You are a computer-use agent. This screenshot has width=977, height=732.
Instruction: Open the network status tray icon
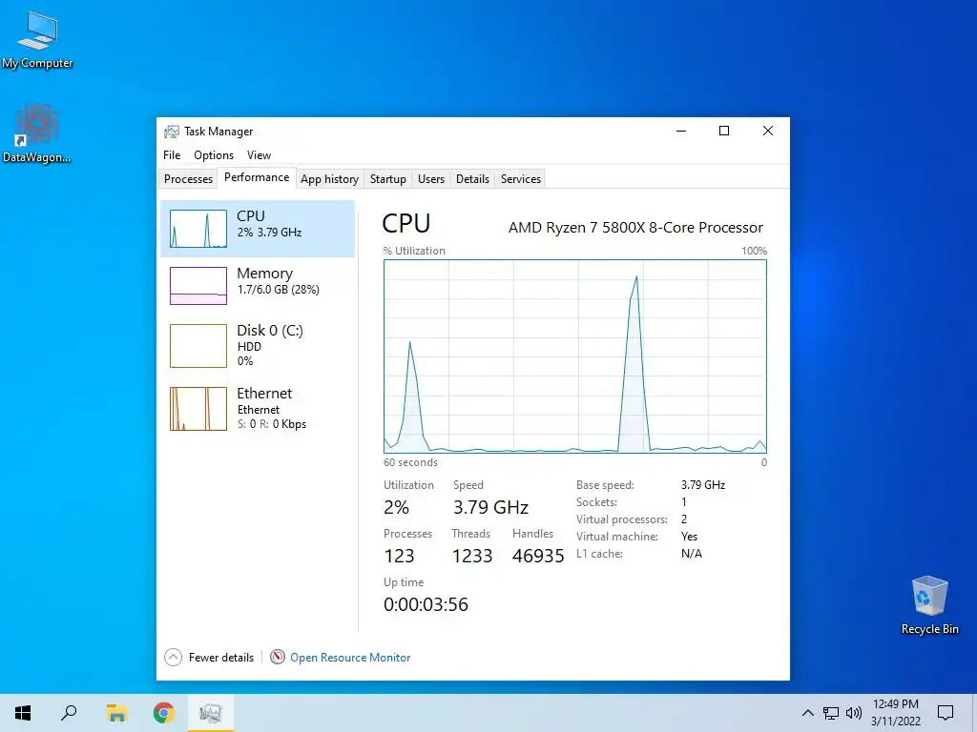pyautogui.click(x=831, y=713)
